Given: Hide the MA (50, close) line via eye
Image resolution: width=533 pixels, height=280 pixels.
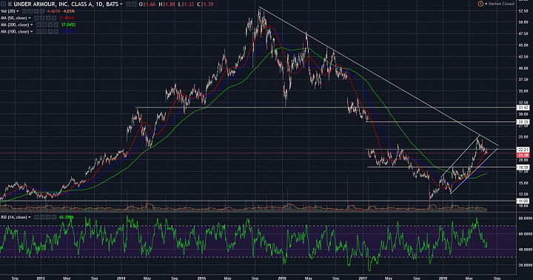Looking at the screenshot, I should click(37, 18).
